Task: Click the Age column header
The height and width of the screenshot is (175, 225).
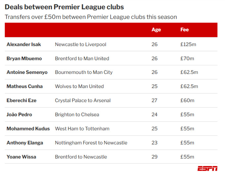Action: [x=156, y=30]
